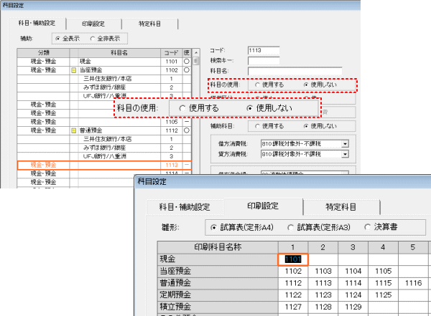This screenshot has width=431, height=316.
Task: Select みずほ銀行/銀座 under 普通預金
Action: coord(104,148)
